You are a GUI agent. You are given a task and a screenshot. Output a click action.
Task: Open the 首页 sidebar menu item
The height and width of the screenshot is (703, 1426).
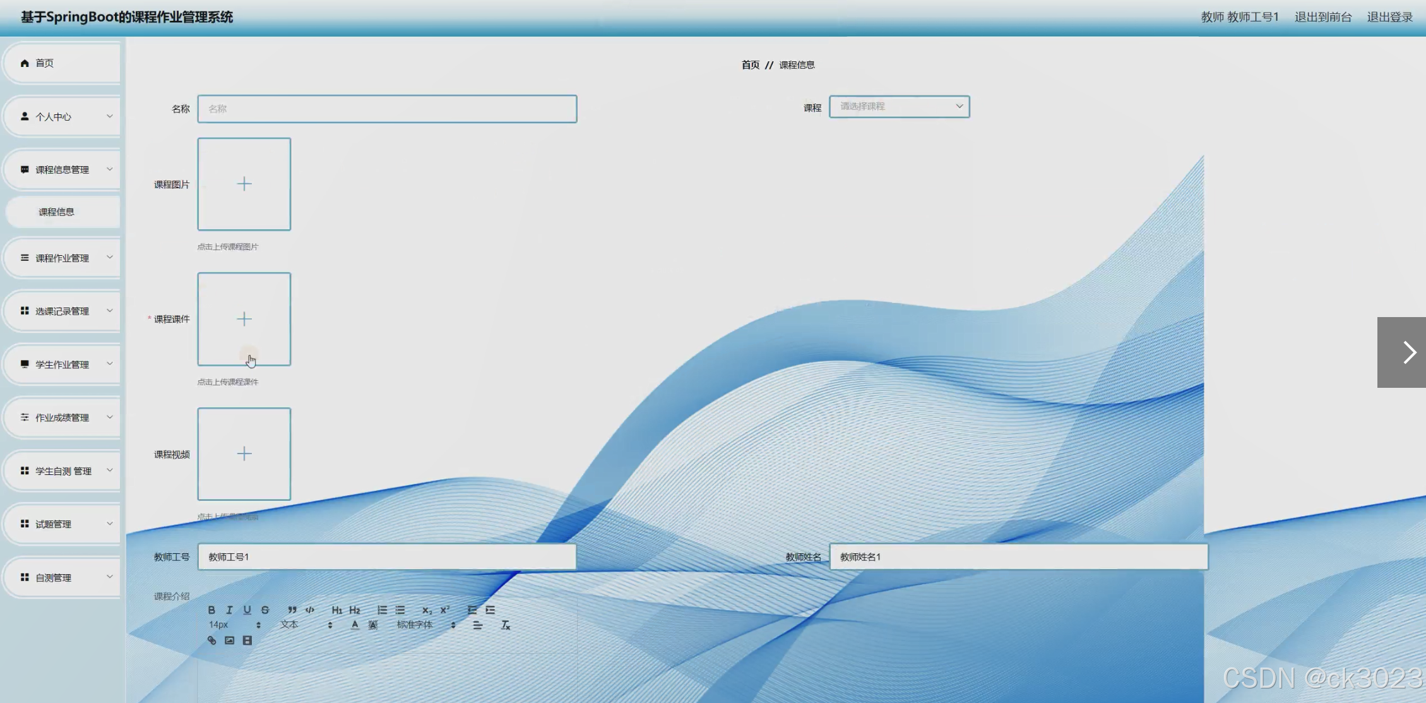pos(44,63)
